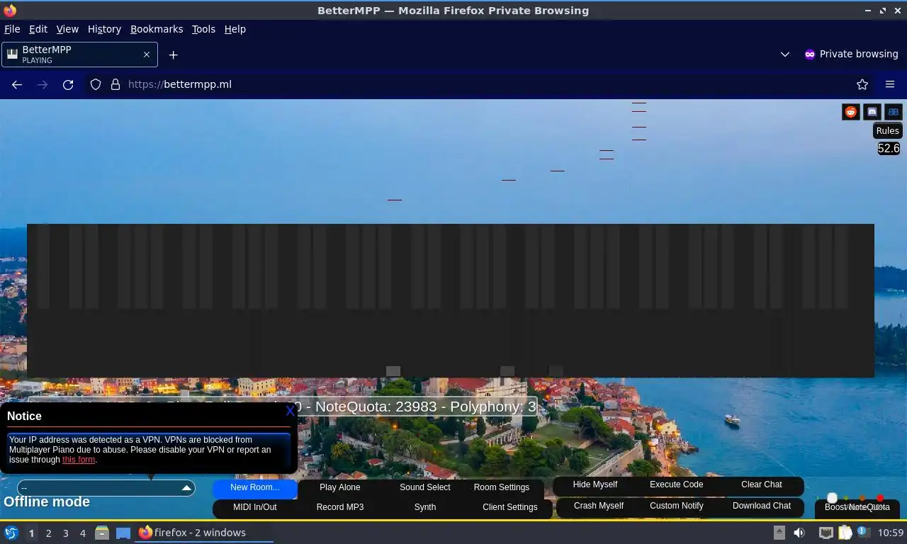Click the white volume slider knob
Viewport: 907px width, 544px height.
tap(833, 498)
